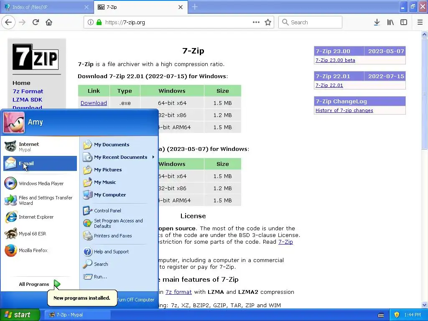Reload the 7-zip.org page
428x321 pixels.
pyautogui.click(x=36, y=22)
